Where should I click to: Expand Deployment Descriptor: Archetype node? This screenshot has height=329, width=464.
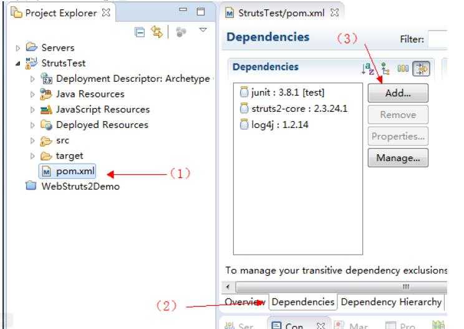[x=32, y=79]
